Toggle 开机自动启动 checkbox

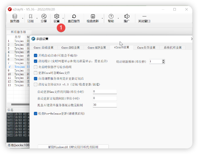(36, 56)
